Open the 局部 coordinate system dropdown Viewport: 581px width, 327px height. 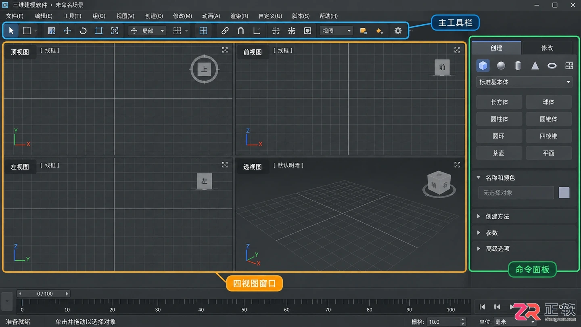[x=148, y=31]
